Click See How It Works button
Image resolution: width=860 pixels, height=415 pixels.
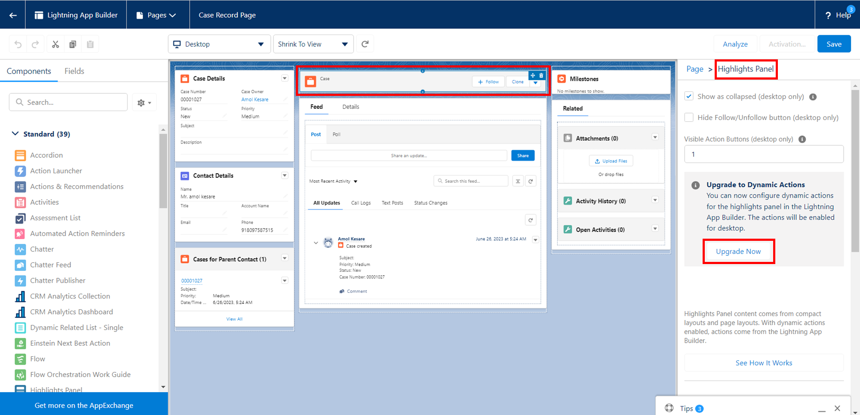(764, 363)
